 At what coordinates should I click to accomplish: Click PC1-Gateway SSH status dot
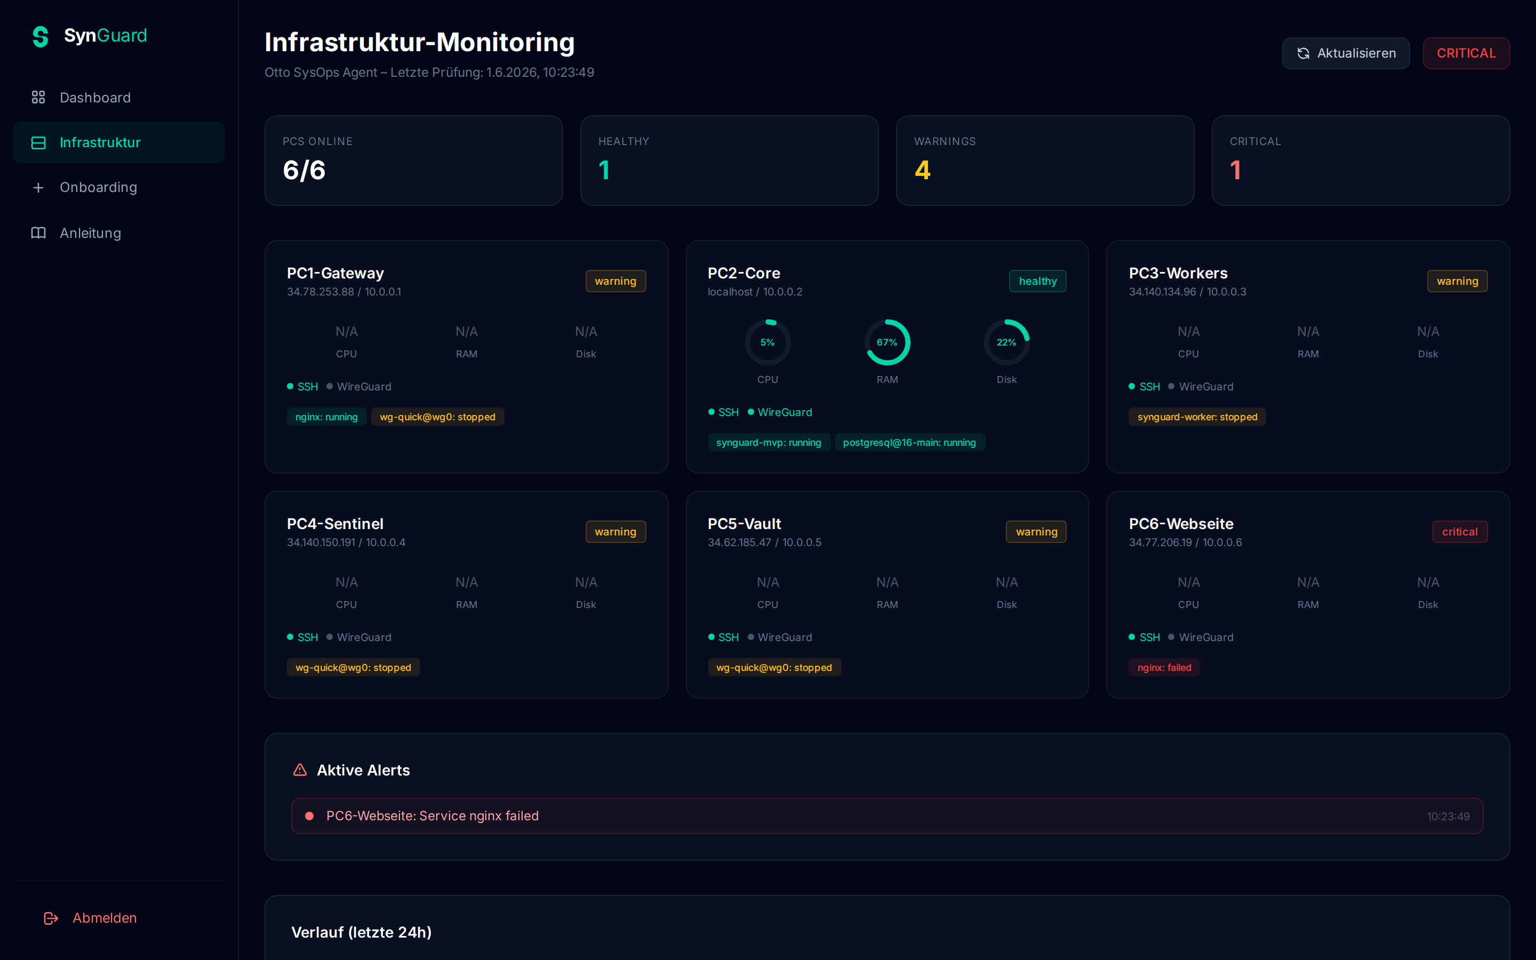point(290,386)
